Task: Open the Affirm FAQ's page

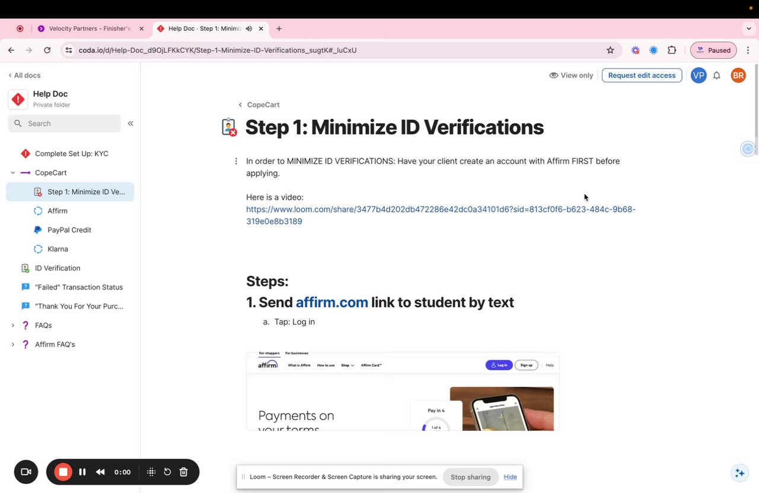Action: [55, 344]
